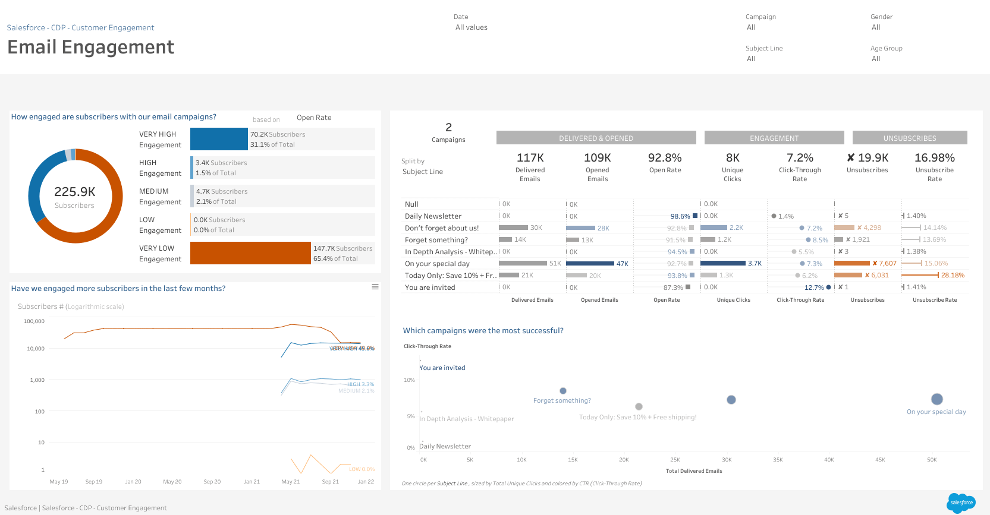
Task: Change the "Split by" Subject Line selector
Action: [423, 172]
